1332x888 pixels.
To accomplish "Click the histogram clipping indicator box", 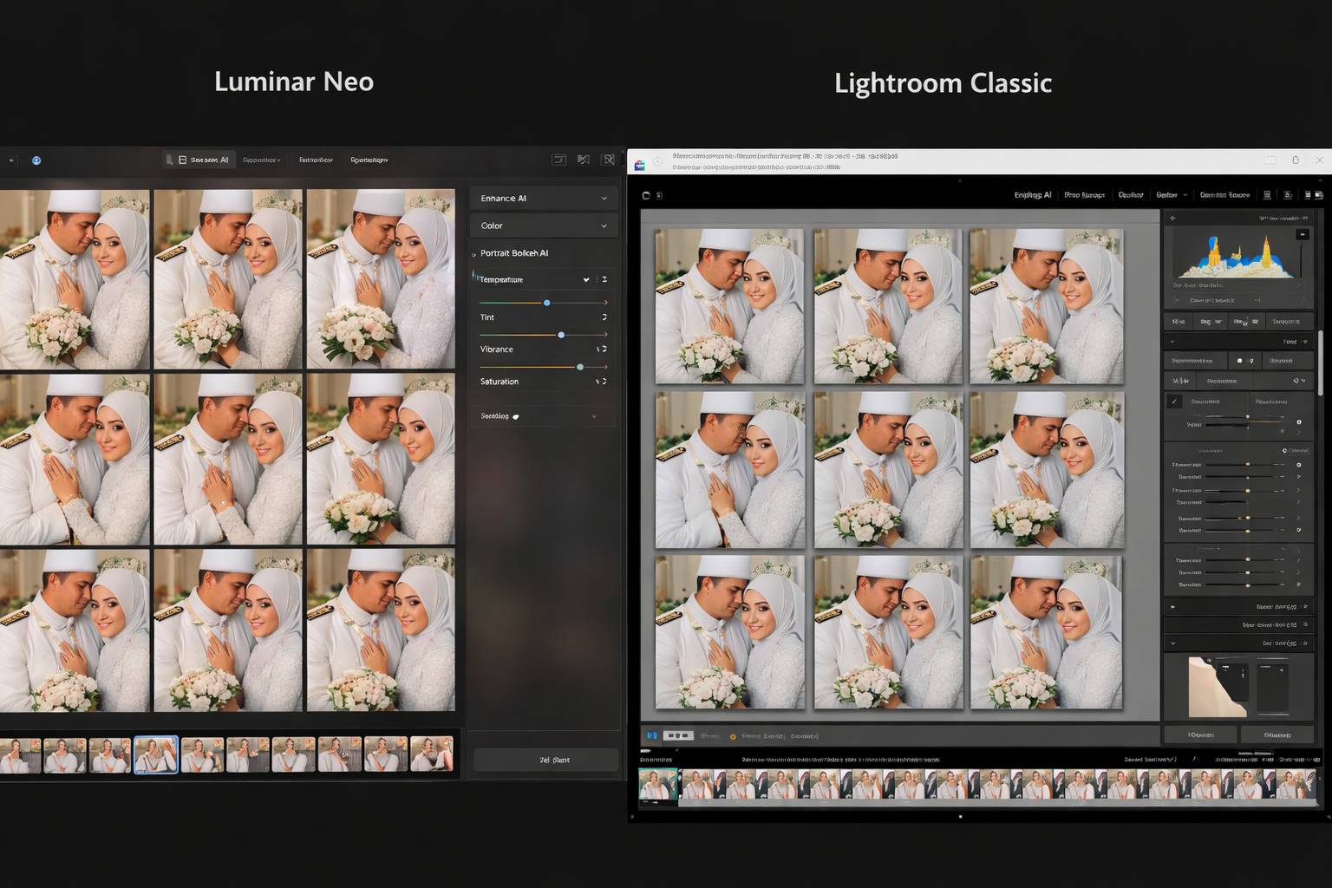I will [1302, 234].
